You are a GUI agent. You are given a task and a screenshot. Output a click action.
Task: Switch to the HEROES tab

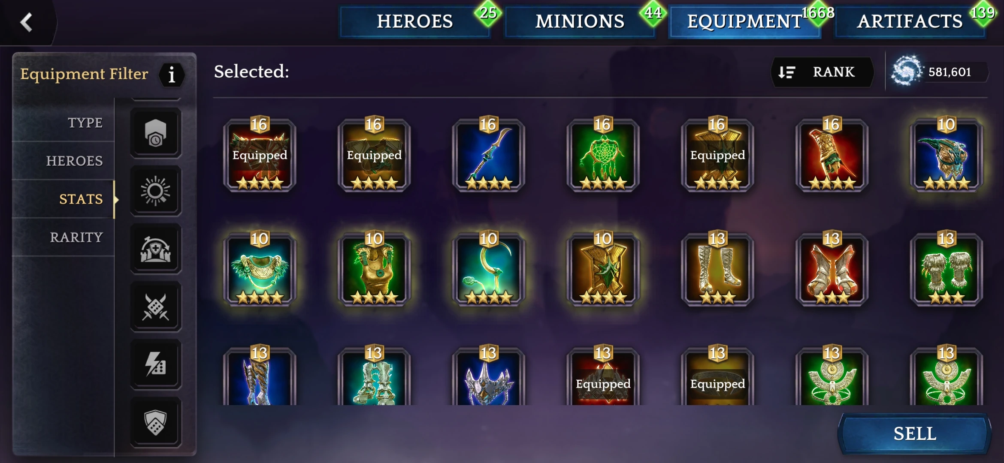(415, 21)
